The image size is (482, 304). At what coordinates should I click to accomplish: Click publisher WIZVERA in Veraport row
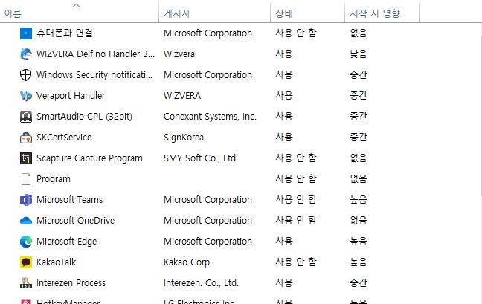pyautogui.click(x=182, y=96)
